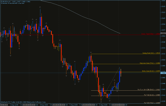Click the 1.5590 price axis label
This screenshot has height=106, width=166.
coord(163,24)
